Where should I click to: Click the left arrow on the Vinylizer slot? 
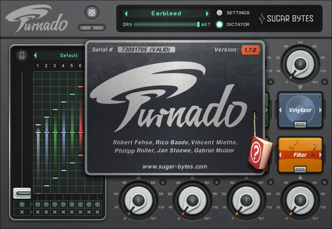(x=280, y=110)
